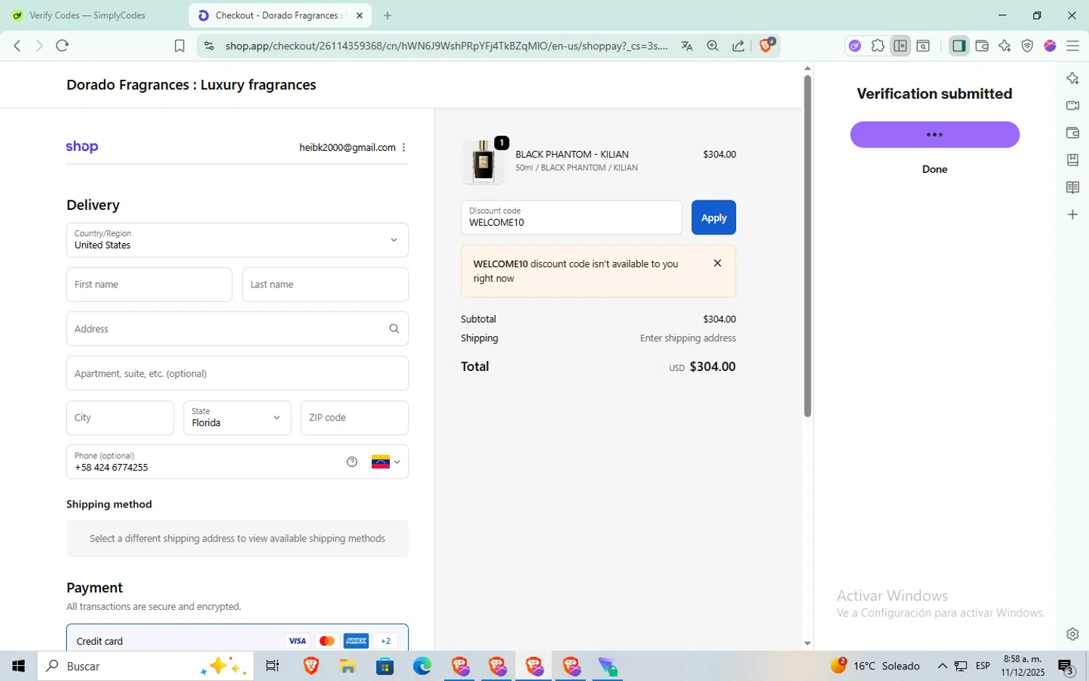
Task: Click the zoom magnifier icon in address bar
Action: pyautogui.click(x=713, y=46)
